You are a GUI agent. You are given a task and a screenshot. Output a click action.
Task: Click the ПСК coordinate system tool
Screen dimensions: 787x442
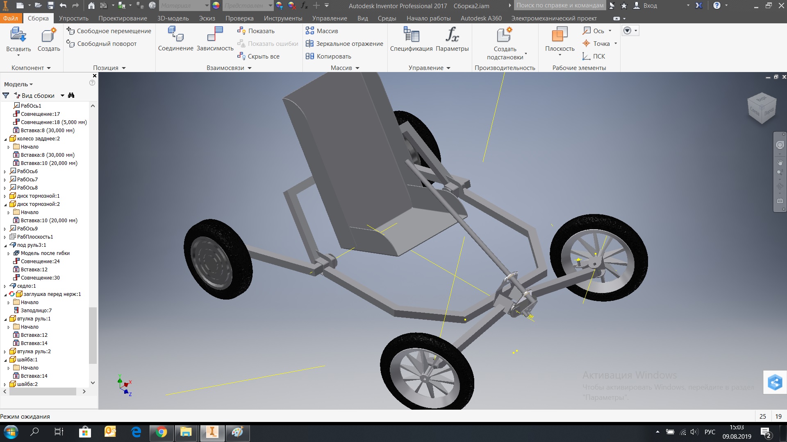click(x=594, y=56)
